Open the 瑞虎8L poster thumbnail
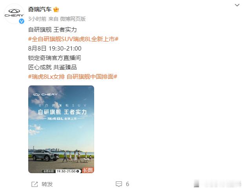This screenshot has width=244, height=190. 61,129
